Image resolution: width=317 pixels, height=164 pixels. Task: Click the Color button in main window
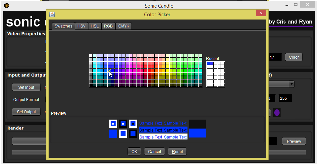tap(293, 57)
